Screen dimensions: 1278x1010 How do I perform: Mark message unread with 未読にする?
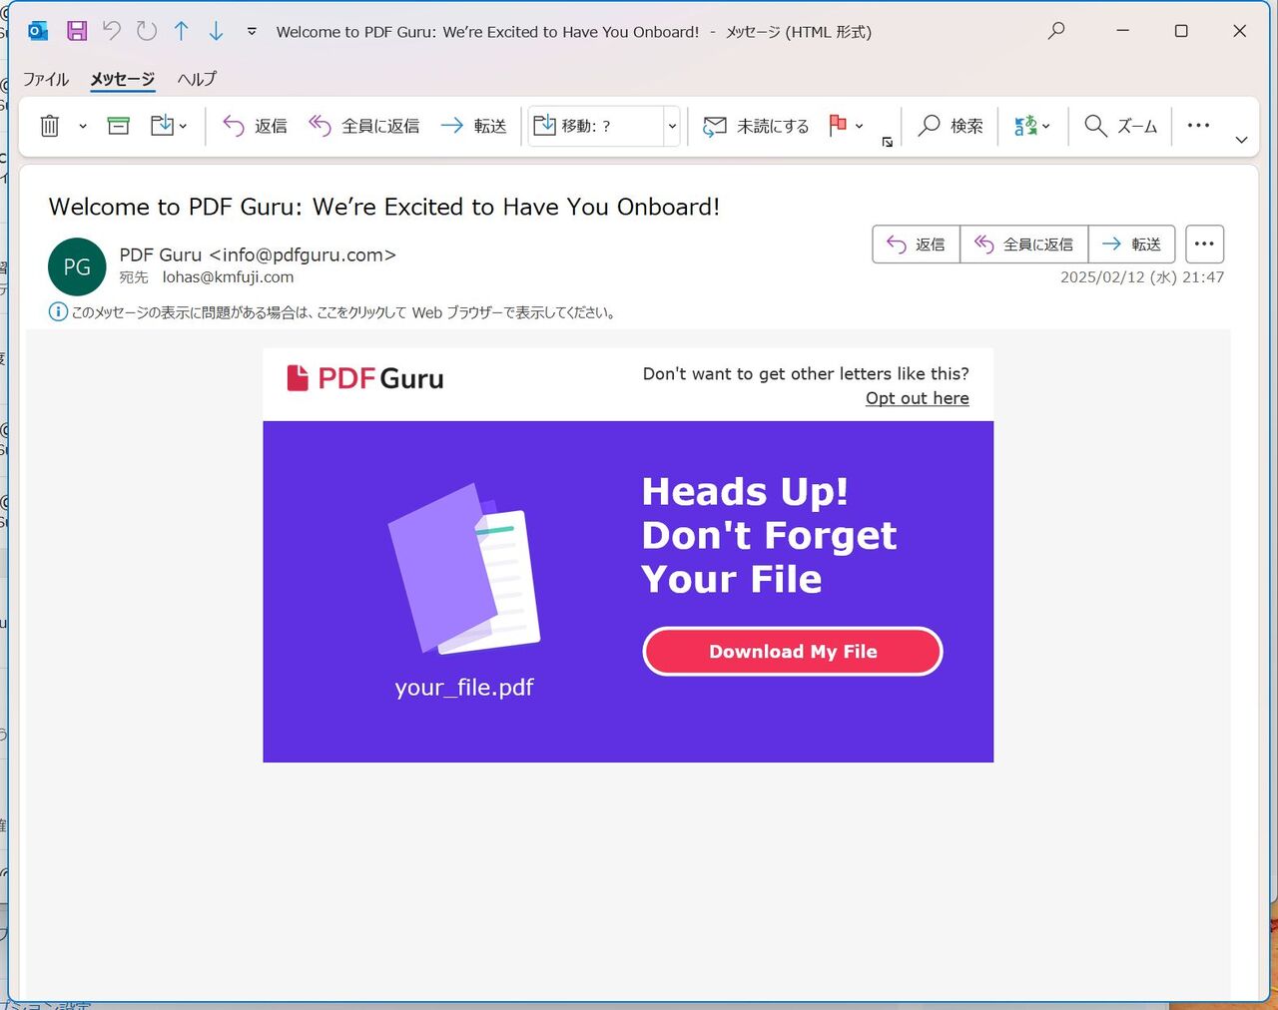click(x=756, y=126)
